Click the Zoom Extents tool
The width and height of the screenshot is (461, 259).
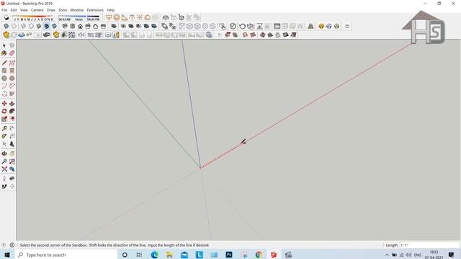pyautogui.click(x=4, y=169)
